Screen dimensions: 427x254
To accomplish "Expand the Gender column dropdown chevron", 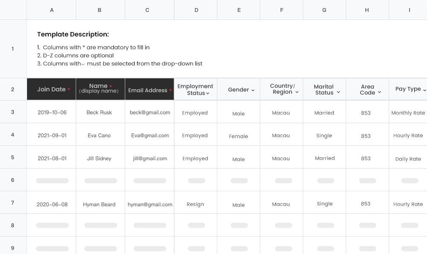I will click(x=253, y=90).
